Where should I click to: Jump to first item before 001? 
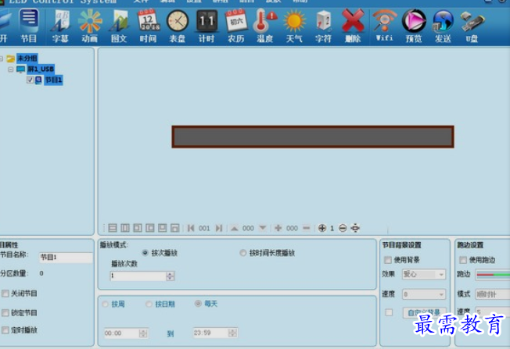coord(191,228)
